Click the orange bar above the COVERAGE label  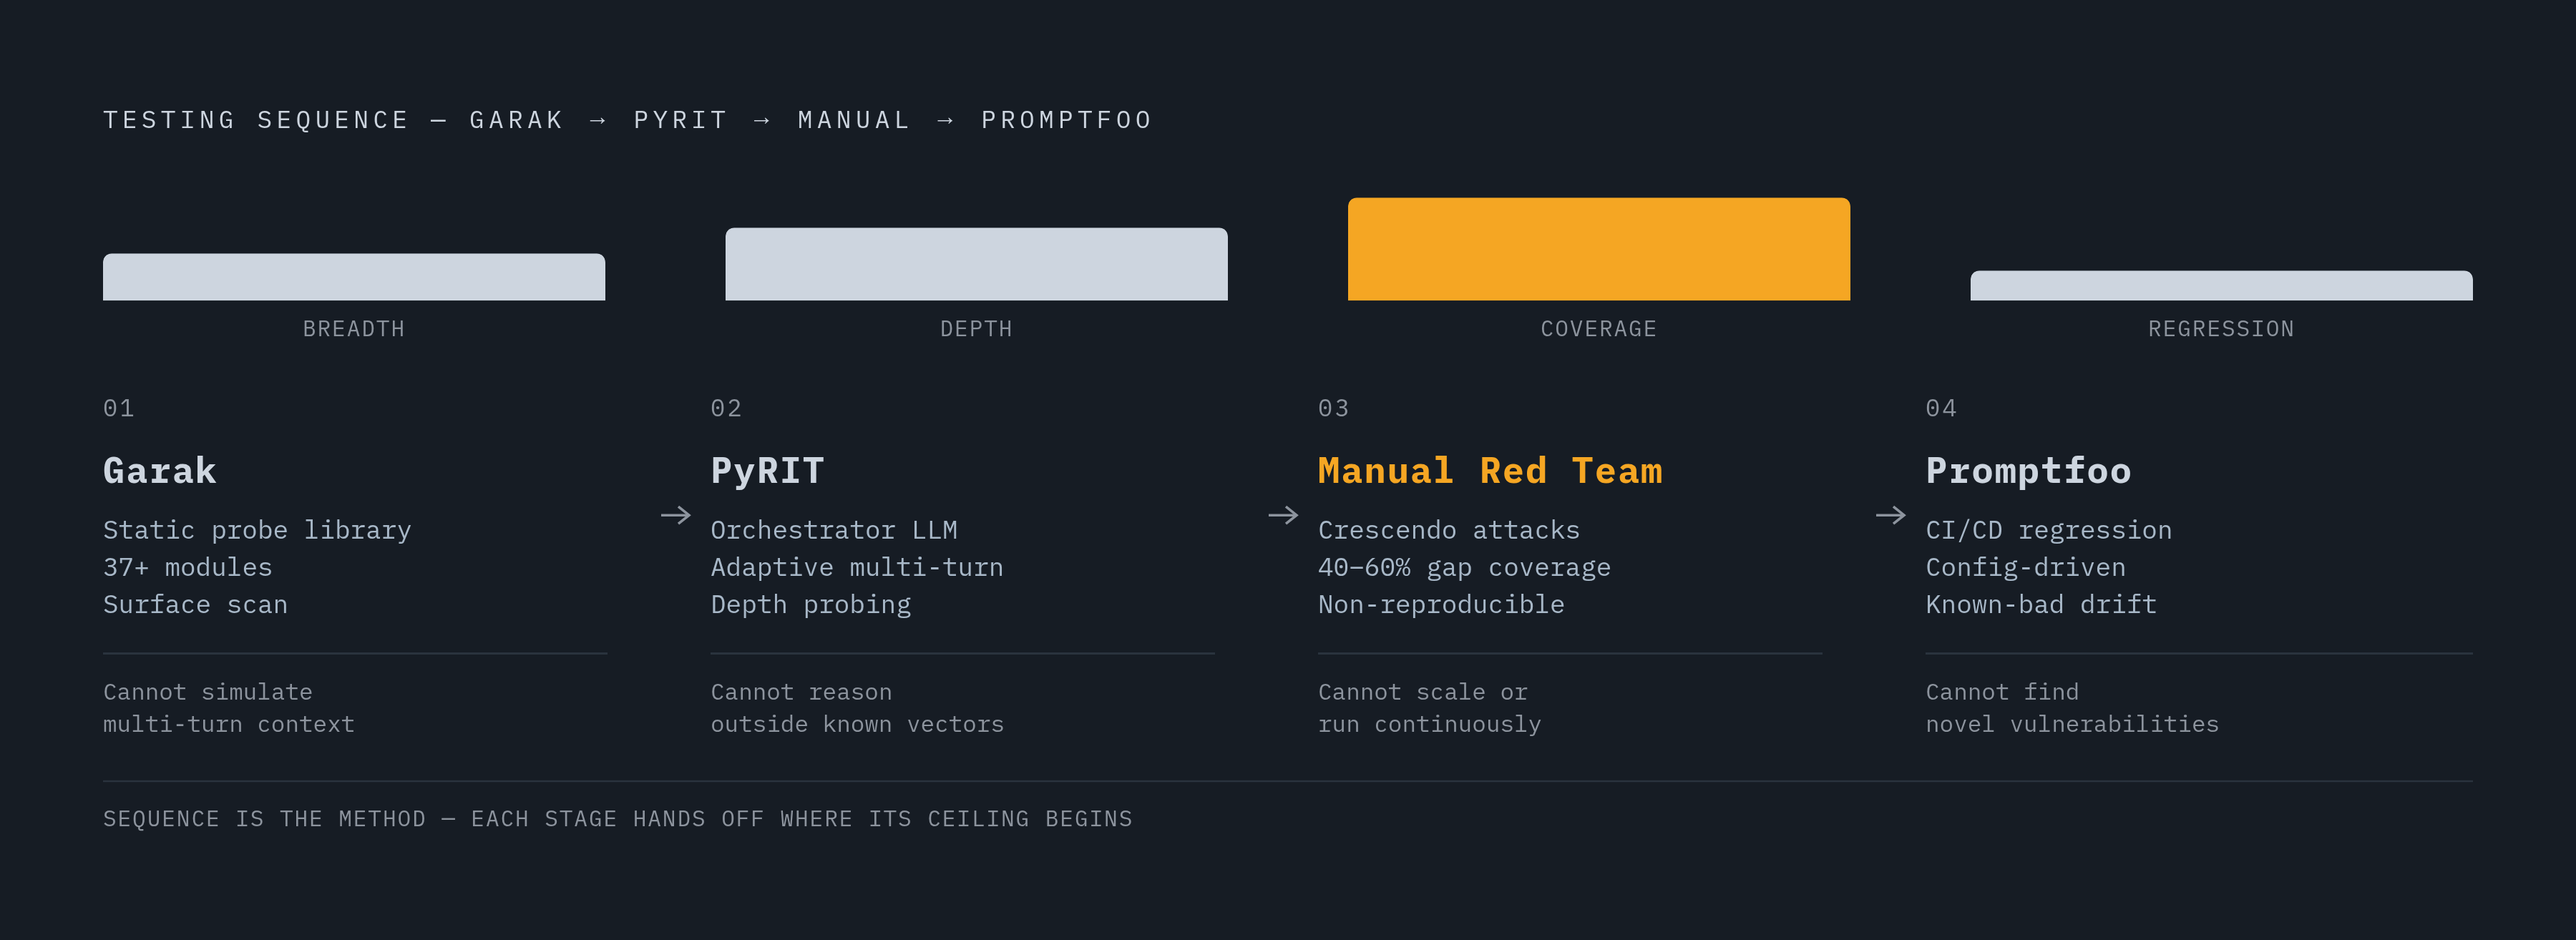[1599, 249]
